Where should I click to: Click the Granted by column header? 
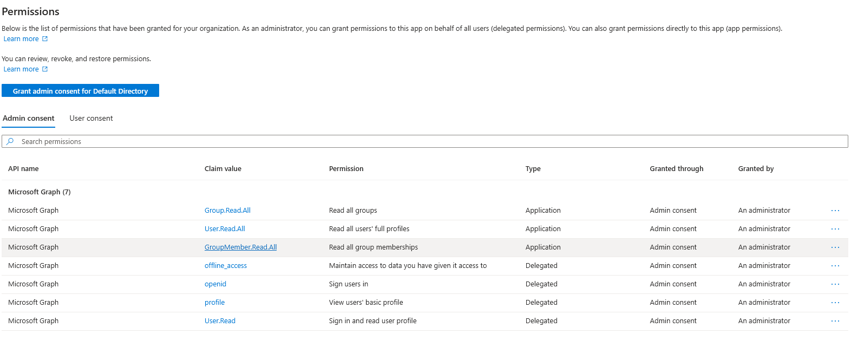click(x=756, y=169)
